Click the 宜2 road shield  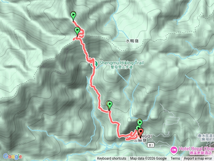tap(151, 145)
